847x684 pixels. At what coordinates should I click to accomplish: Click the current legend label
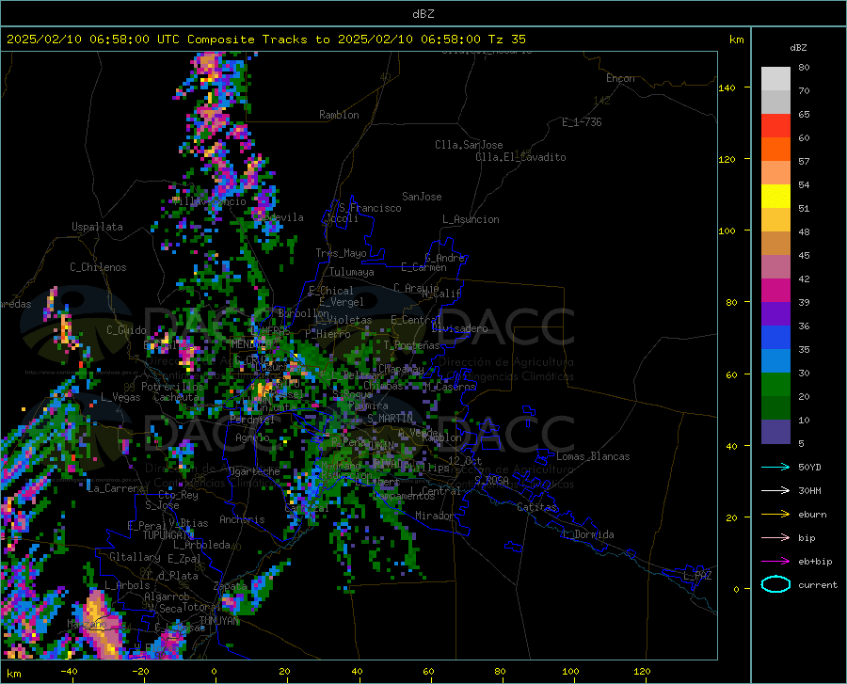click(x=818, y=584)
